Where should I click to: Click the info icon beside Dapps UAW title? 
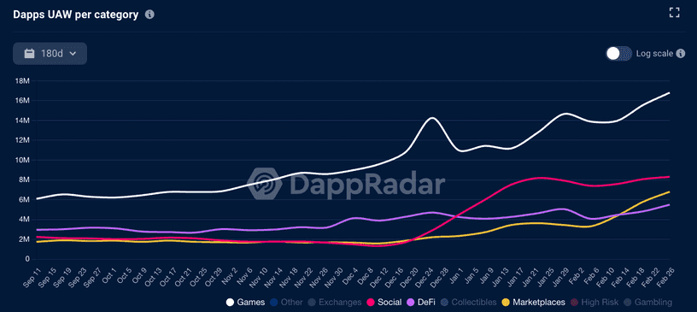pos(149,15)
